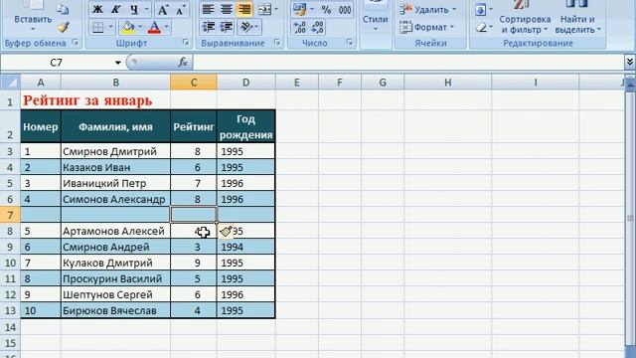Toggle align text right (highlighted)
This screenshot has width=636, height=358.
click(x=244, y=9)
